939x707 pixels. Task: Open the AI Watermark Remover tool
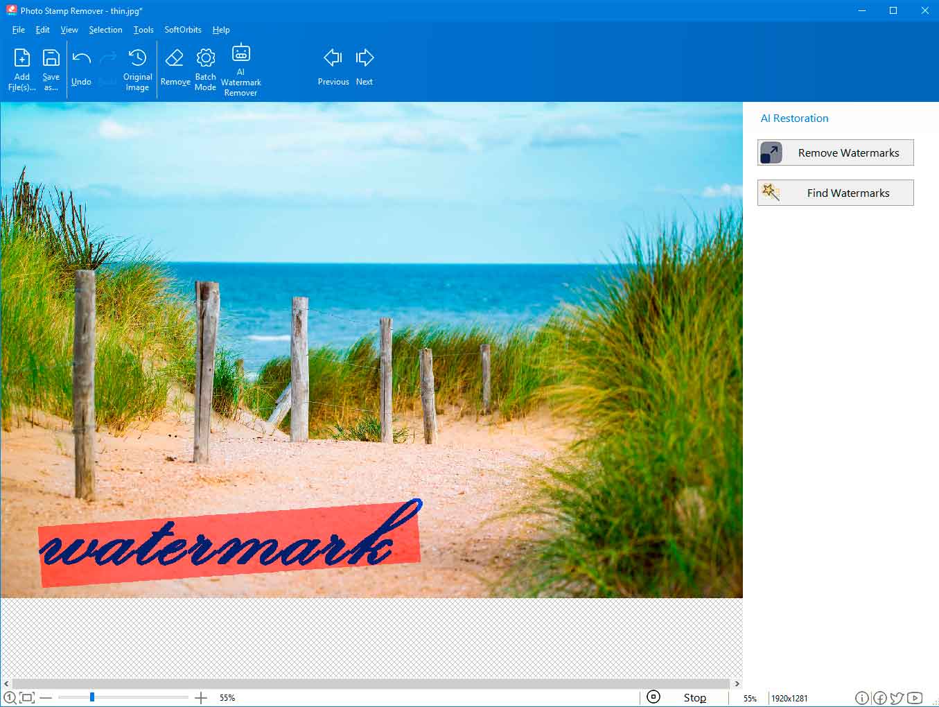pos(240,67)
